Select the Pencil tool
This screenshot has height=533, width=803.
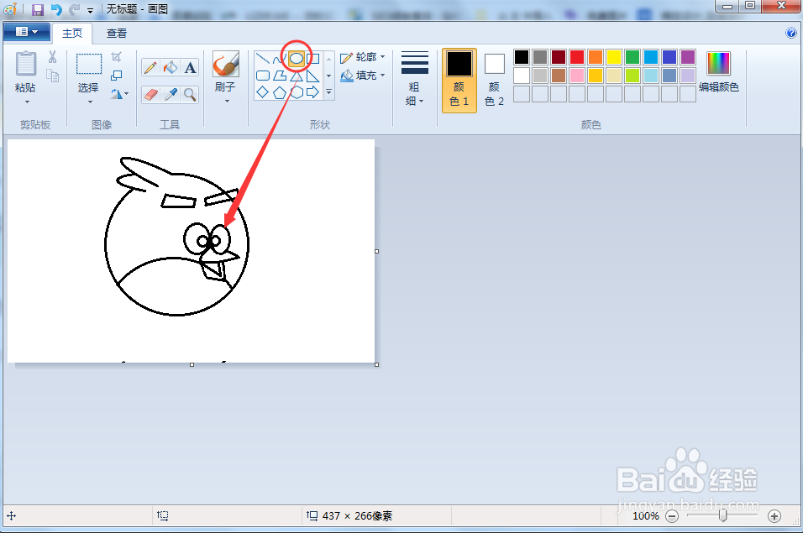click(x=150, y=67)
